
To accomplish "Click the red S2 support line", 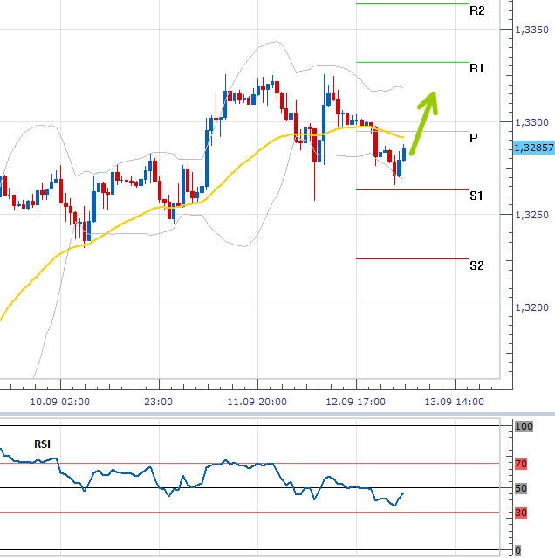I will coord(413,258).
